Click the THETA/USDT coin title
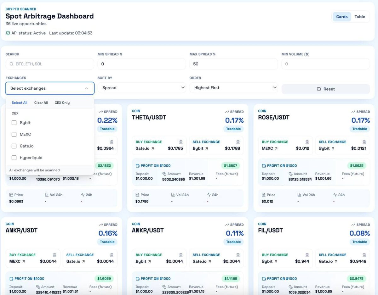Viewport: 378px width, 295px height. click(149, 118)
